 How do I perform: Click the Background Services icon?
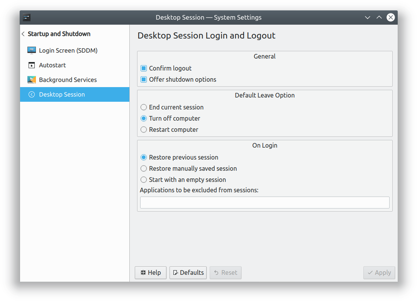tap(32, 80)
